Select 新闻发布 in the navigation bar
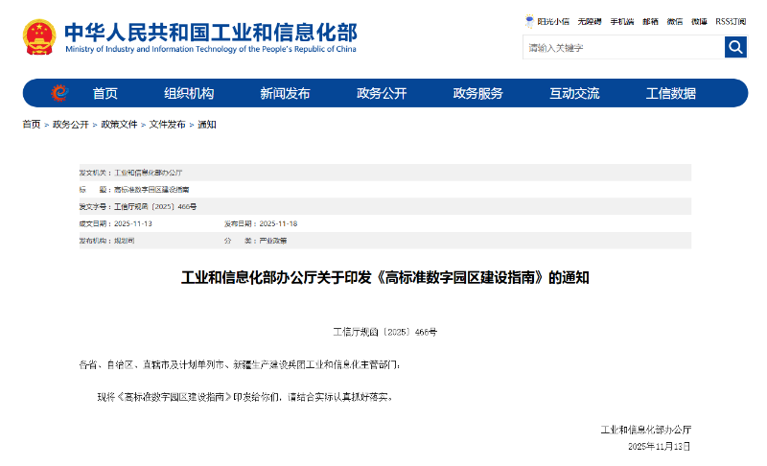 [x=285, y=93]
